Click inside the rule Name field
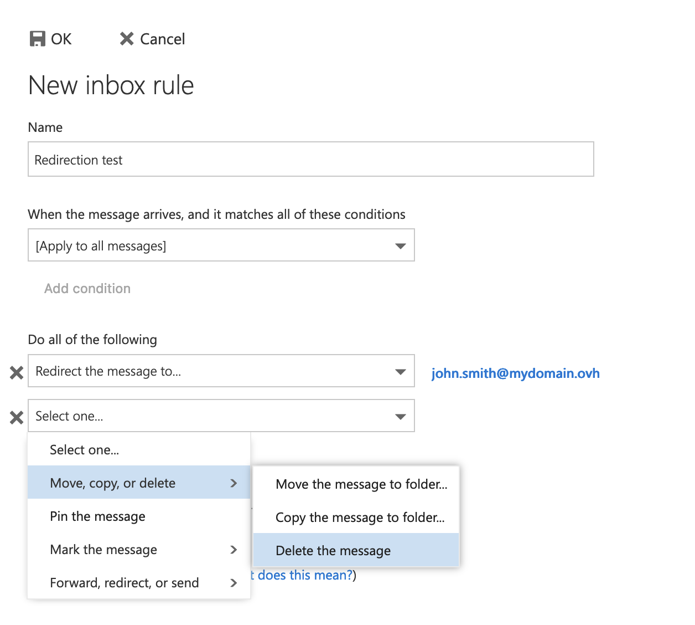Viewport: 695px width, 625px height. (310, 159)
